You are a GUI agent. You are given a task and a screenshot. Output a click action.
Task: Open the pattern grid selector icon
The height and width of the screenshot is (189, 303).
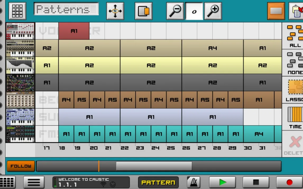click(17, 11)
